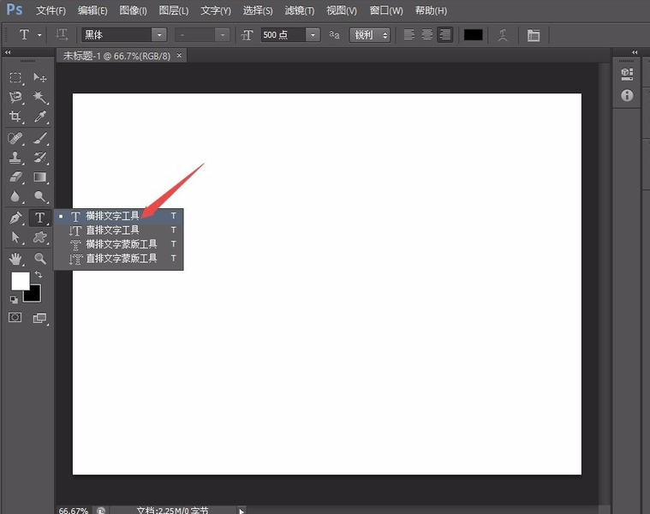Select the Clone Stamp tool
The width and height of the screenshot is (650, 514).
[15, 158]
